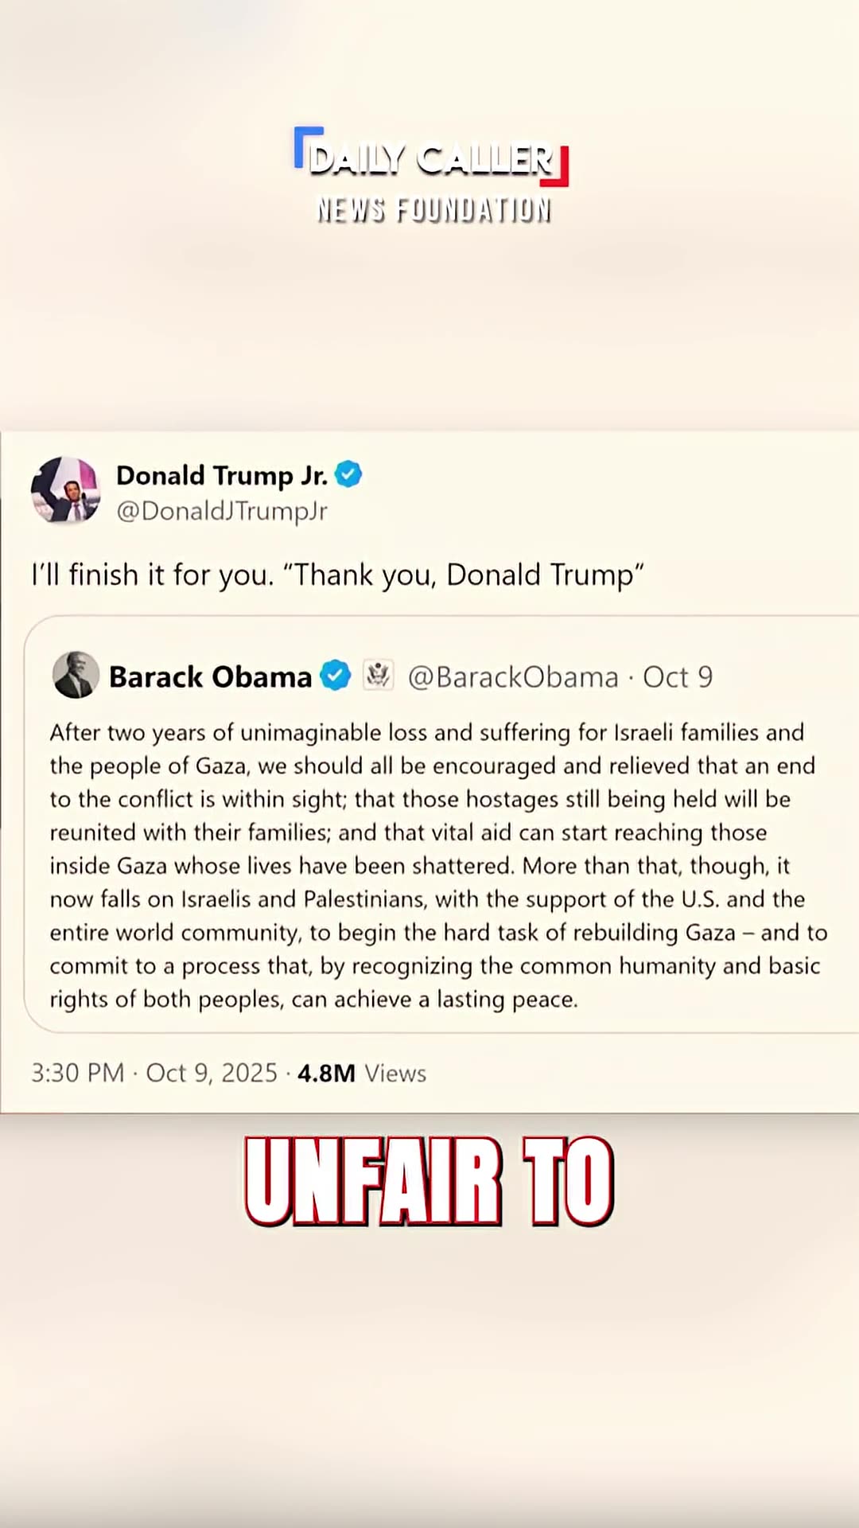This screenshot has width=859, height=1528.
Task: Click Barack Obama's profile picture
Action: pyautogui.click(x=76, y=675)
